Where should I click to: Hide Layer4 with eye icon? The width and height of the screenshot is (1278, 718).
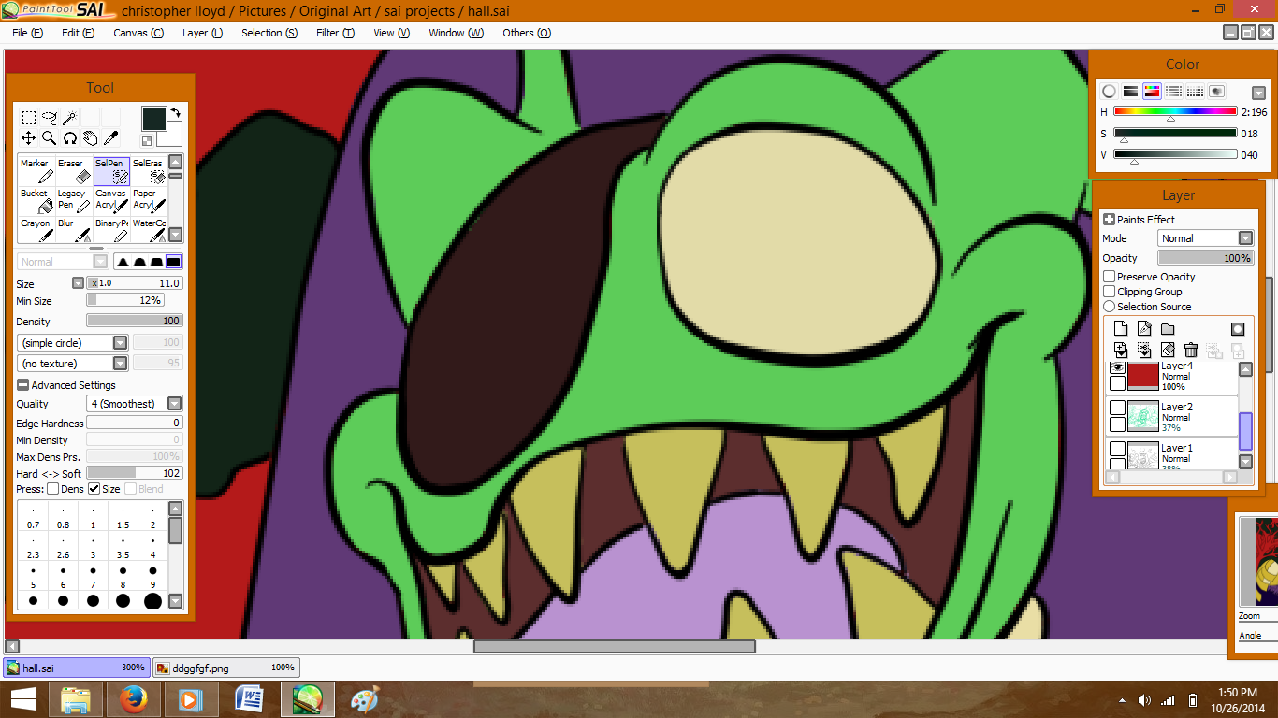point(1117,368)
